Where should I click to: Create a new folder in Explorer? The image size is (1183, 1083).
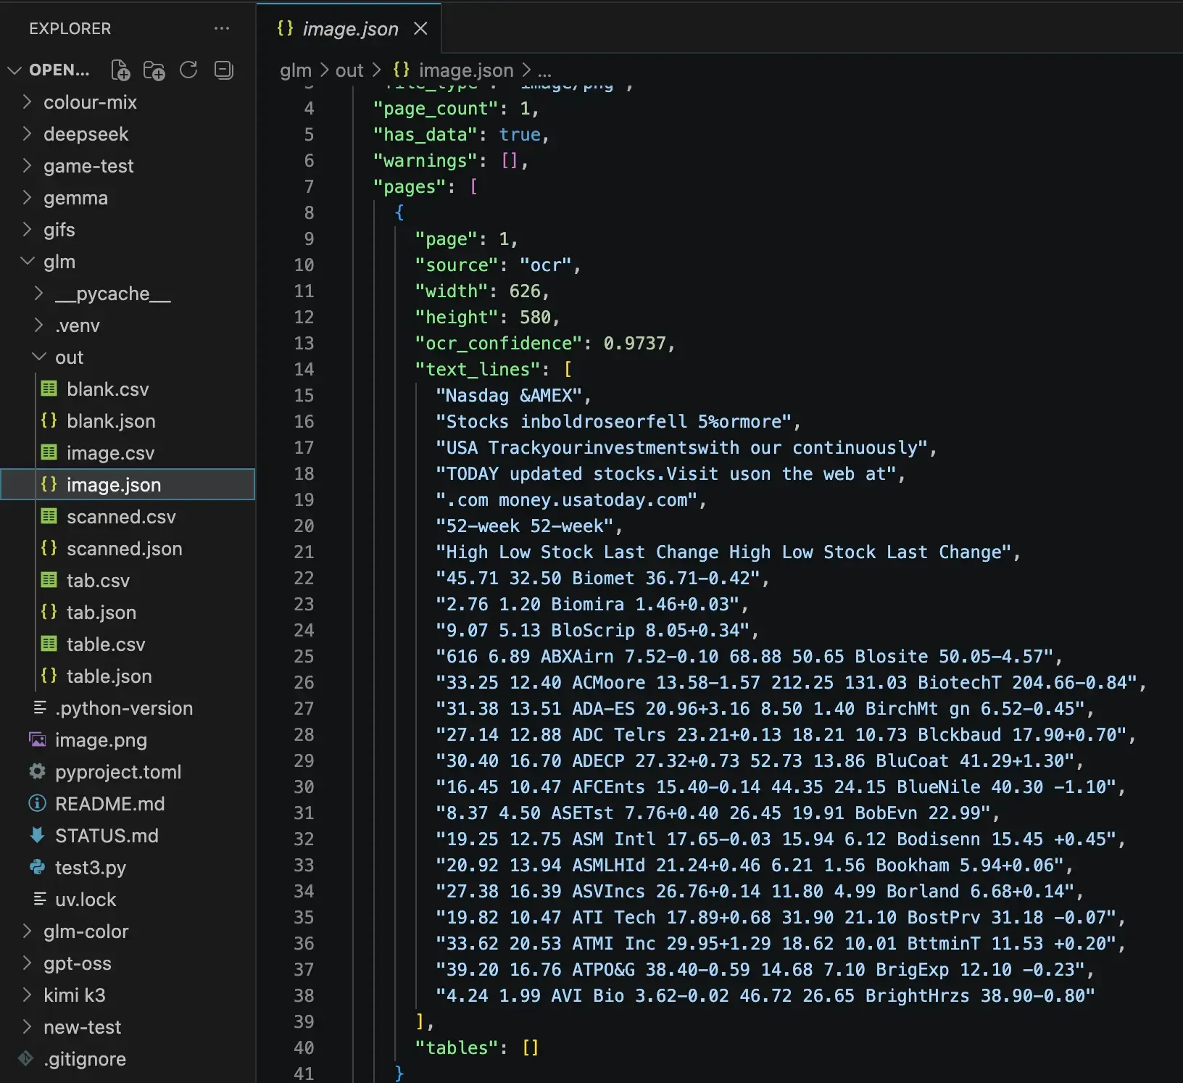point(154,70)
